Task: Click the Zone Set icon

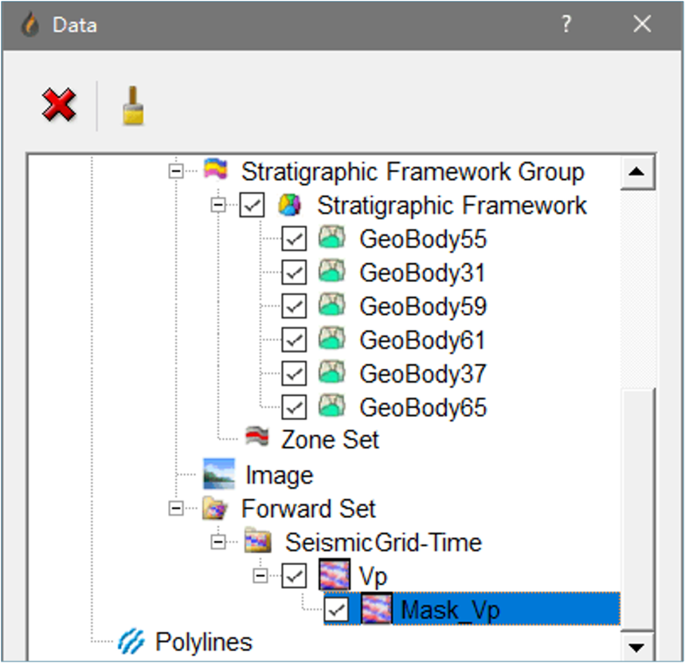Action: pyautogui.click(x=258, y=437)
